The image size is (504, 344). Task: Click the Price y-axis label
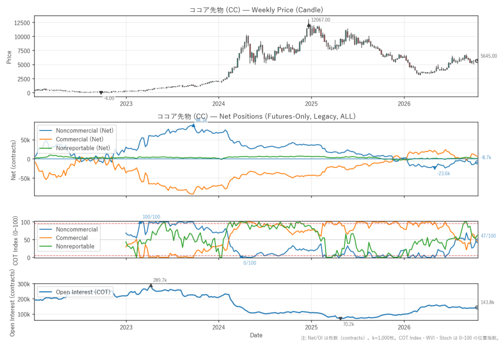click(9, 57)
